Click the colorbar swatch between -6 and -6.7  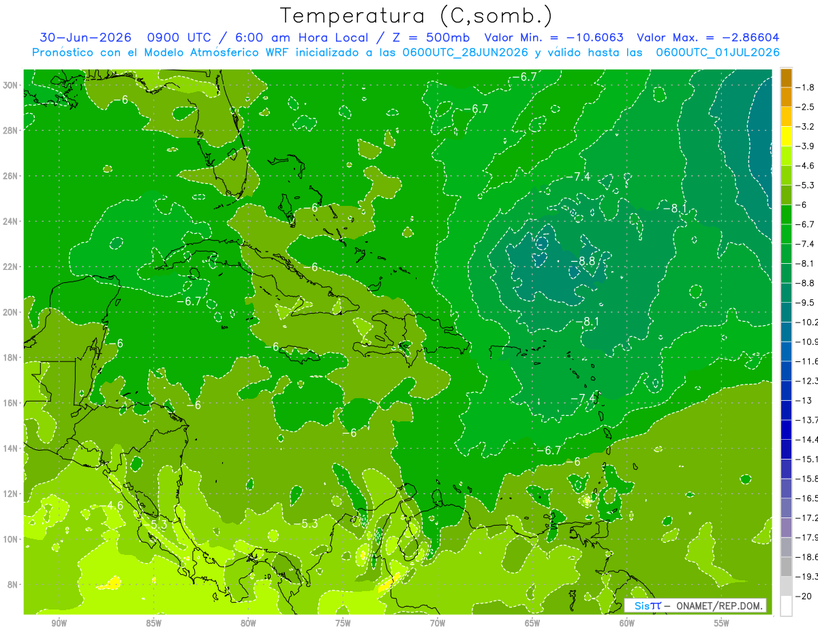point(786,215)
